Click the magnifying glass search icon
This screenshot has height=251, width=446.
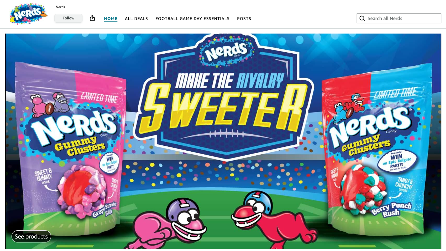(x=362, y=18)
